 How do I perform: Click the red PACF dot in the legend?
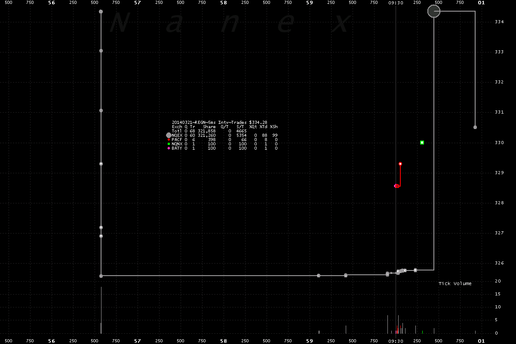pyautogui.click(x=169, y=140)
